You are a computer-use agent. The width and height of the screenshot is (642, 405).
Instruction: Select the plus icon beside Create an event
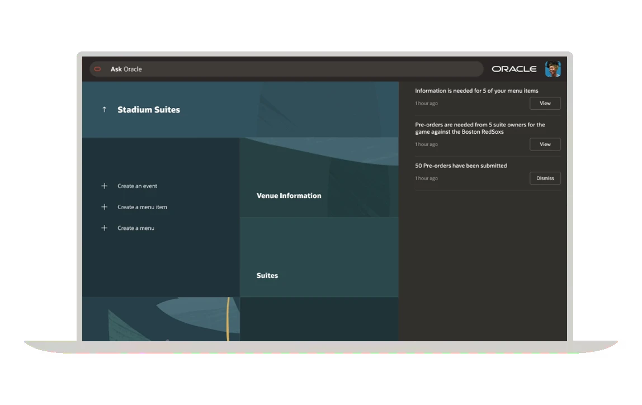104,186
